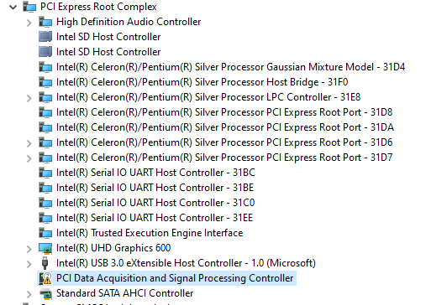This screenshot has width=431, height=305.
Task: Collapse the PCI Express Root Complex node
Action: (13, 8)
